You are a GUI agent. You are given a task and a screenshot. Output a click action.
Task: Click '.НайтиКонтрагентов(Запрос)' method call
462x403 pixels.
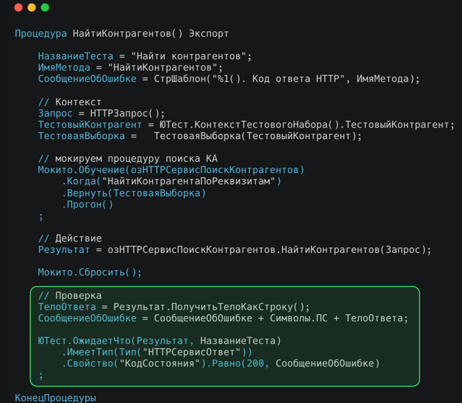(350, 250)
